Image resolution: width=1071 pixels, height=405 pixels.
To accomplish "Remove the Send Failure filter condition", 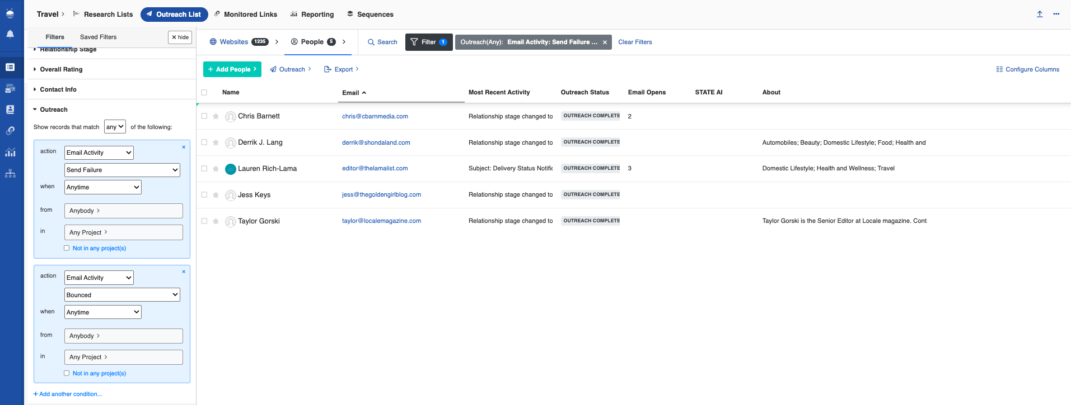I will tap(184, 147).
